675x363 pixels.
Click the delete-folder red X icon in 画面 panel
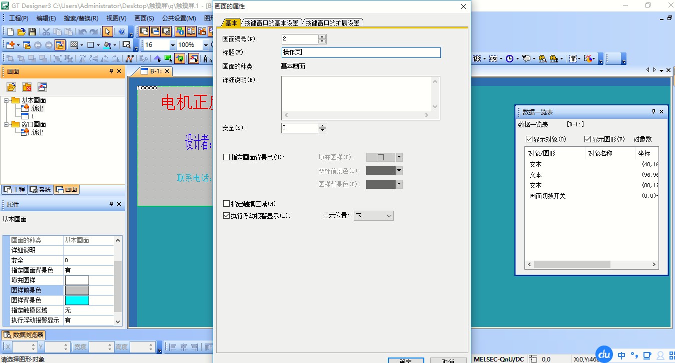coord(27,87)
